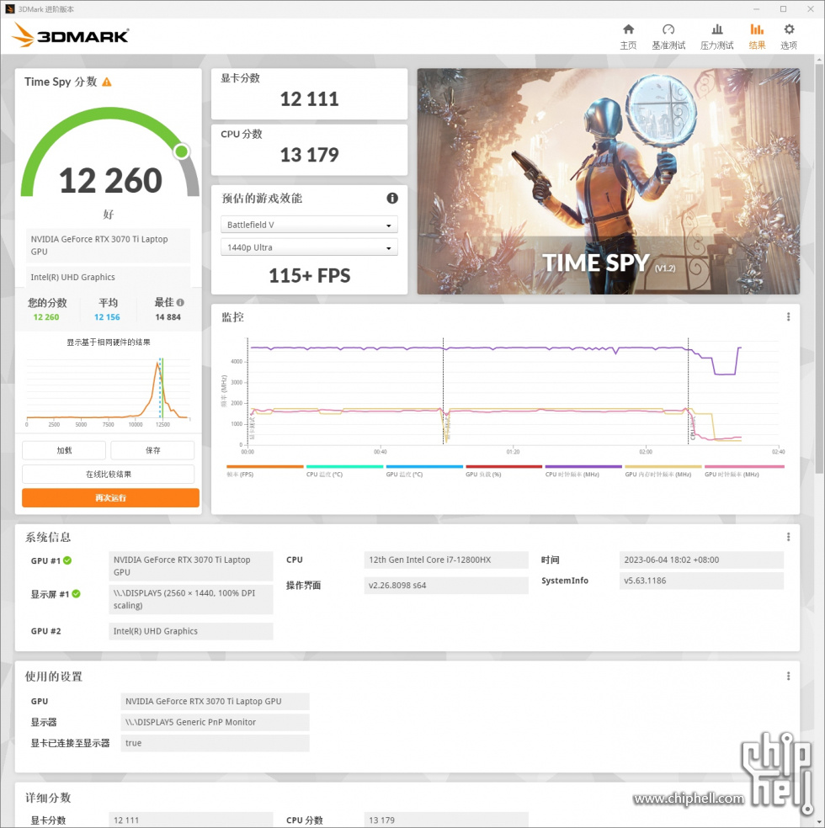Image resolution: width=825 pixels, height=828 pixels.
Task: Click the 详细分数 CPU 分数 13 179 value
Action: coord(446,820)
